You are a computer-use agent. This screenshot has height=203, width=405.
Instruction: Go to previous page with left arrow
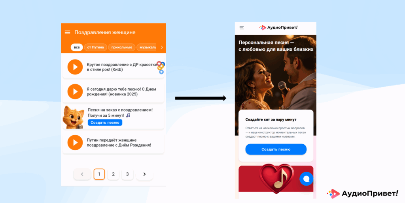click(82, 174)
